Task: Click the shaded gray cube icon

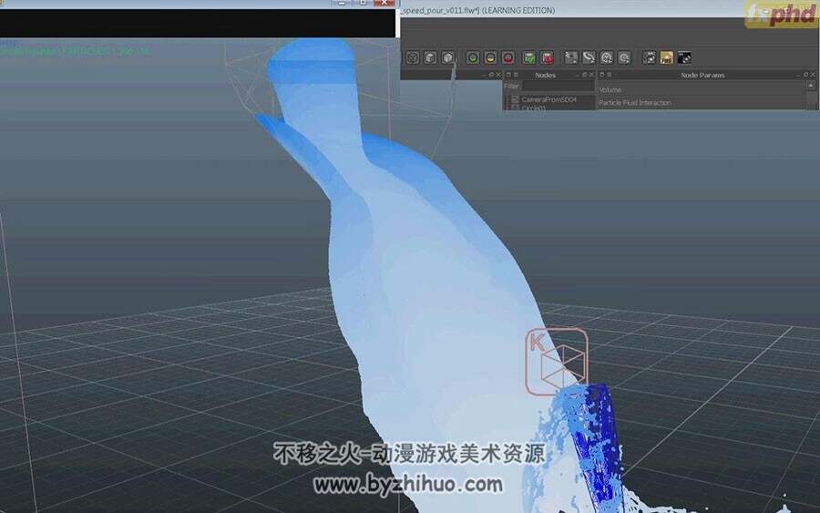Action: tap(430, 57)
